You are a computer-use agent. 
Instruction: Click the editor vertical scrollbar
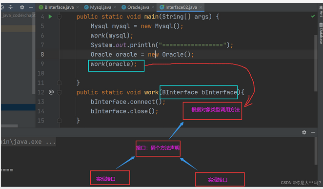(x=316, y=63)
